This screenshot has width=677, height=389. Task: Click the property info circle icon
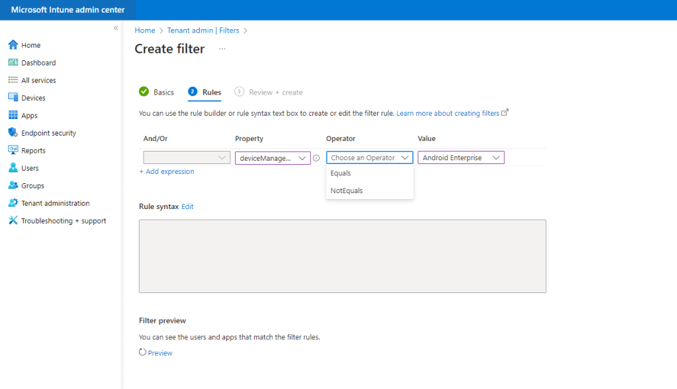click(316, 158)
